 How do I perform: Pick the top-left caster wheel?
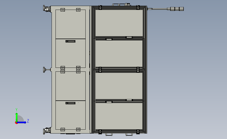click(x=47, y=9)
